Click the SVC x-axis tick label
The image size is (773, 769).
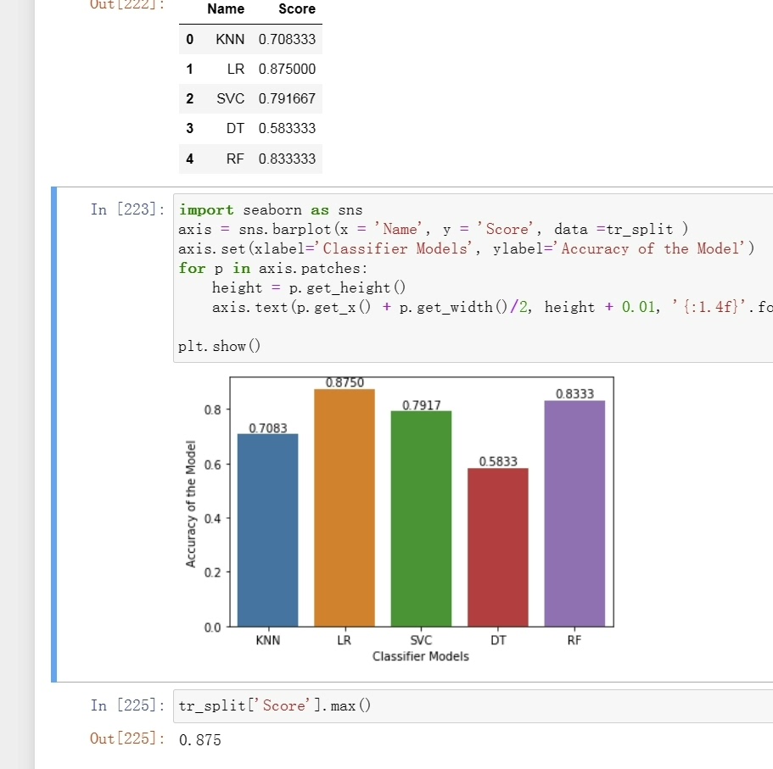[x=421, y=640]
